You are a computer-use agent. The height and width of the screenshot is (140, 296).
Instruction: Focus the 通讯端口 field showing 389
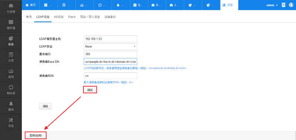[x=110, y=54]
